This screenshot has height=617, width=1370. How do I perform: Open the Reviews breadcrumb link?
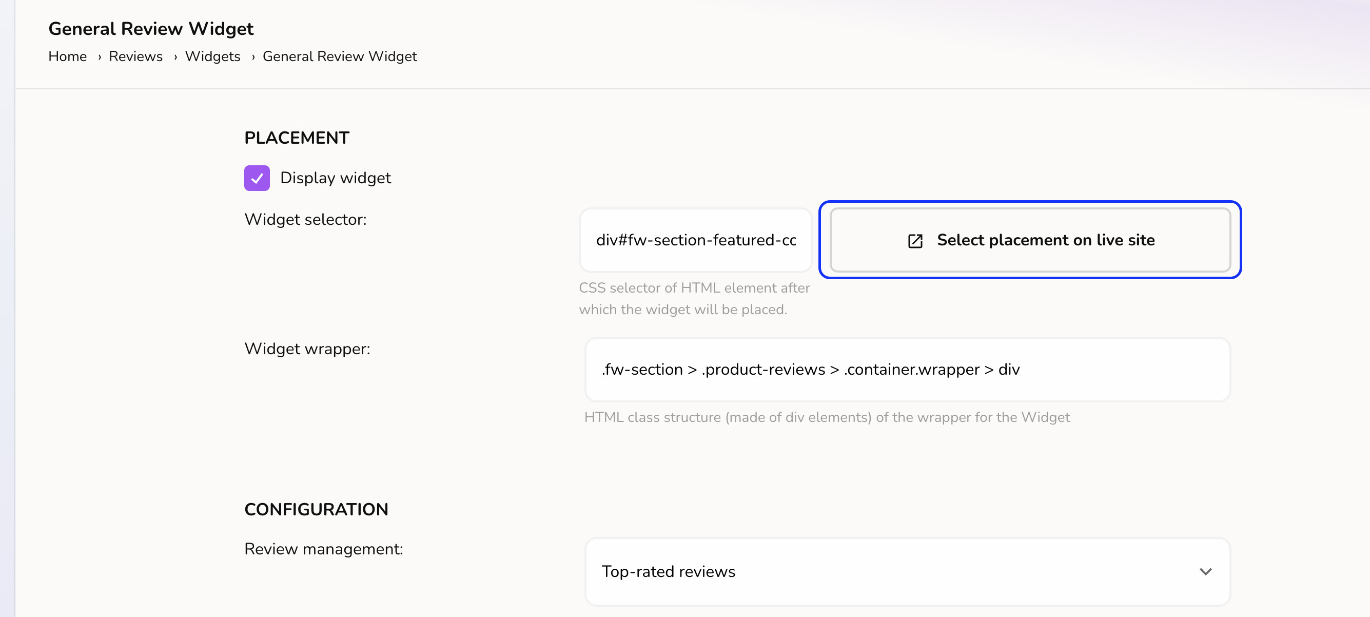point(135,56)
